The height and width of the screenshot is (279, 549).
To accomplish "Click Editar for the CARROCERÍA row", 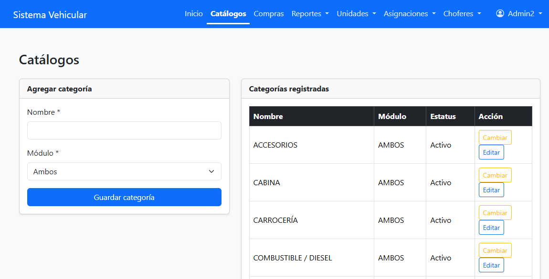I will (491, 228).
